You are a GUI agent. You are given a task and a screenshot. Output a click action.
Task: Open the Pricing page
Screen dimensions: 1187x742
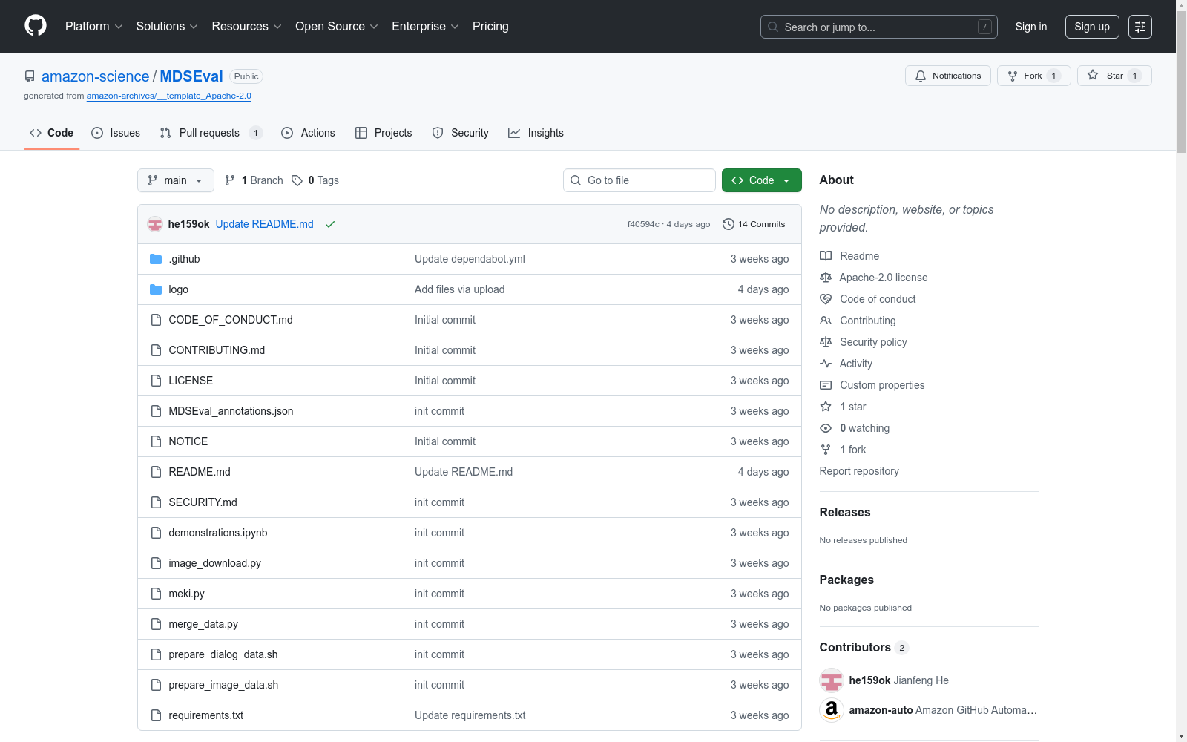(490, 27)
